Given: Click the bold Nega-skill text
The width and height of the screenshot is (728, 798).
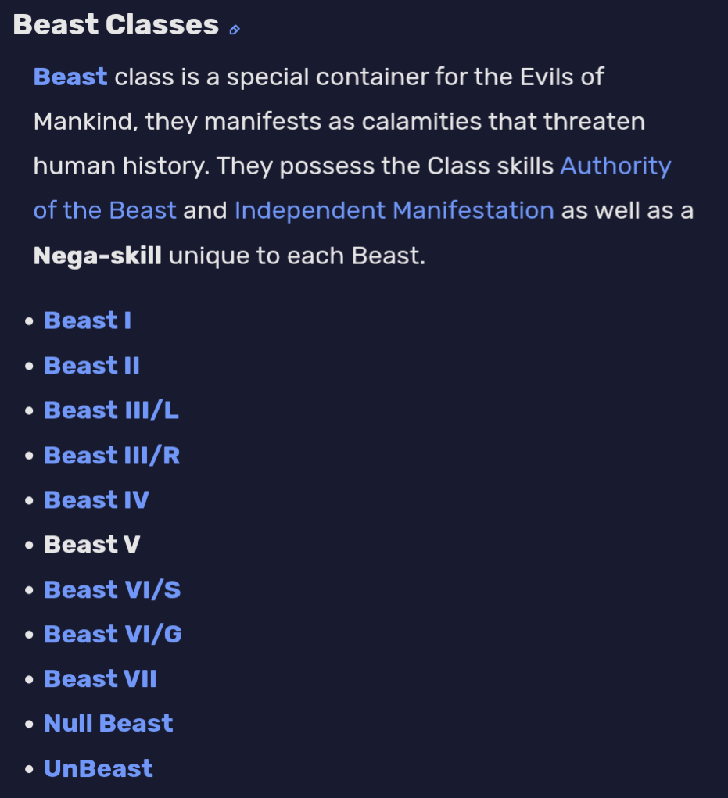Looking at the screenshot, I should click(97, 256).
